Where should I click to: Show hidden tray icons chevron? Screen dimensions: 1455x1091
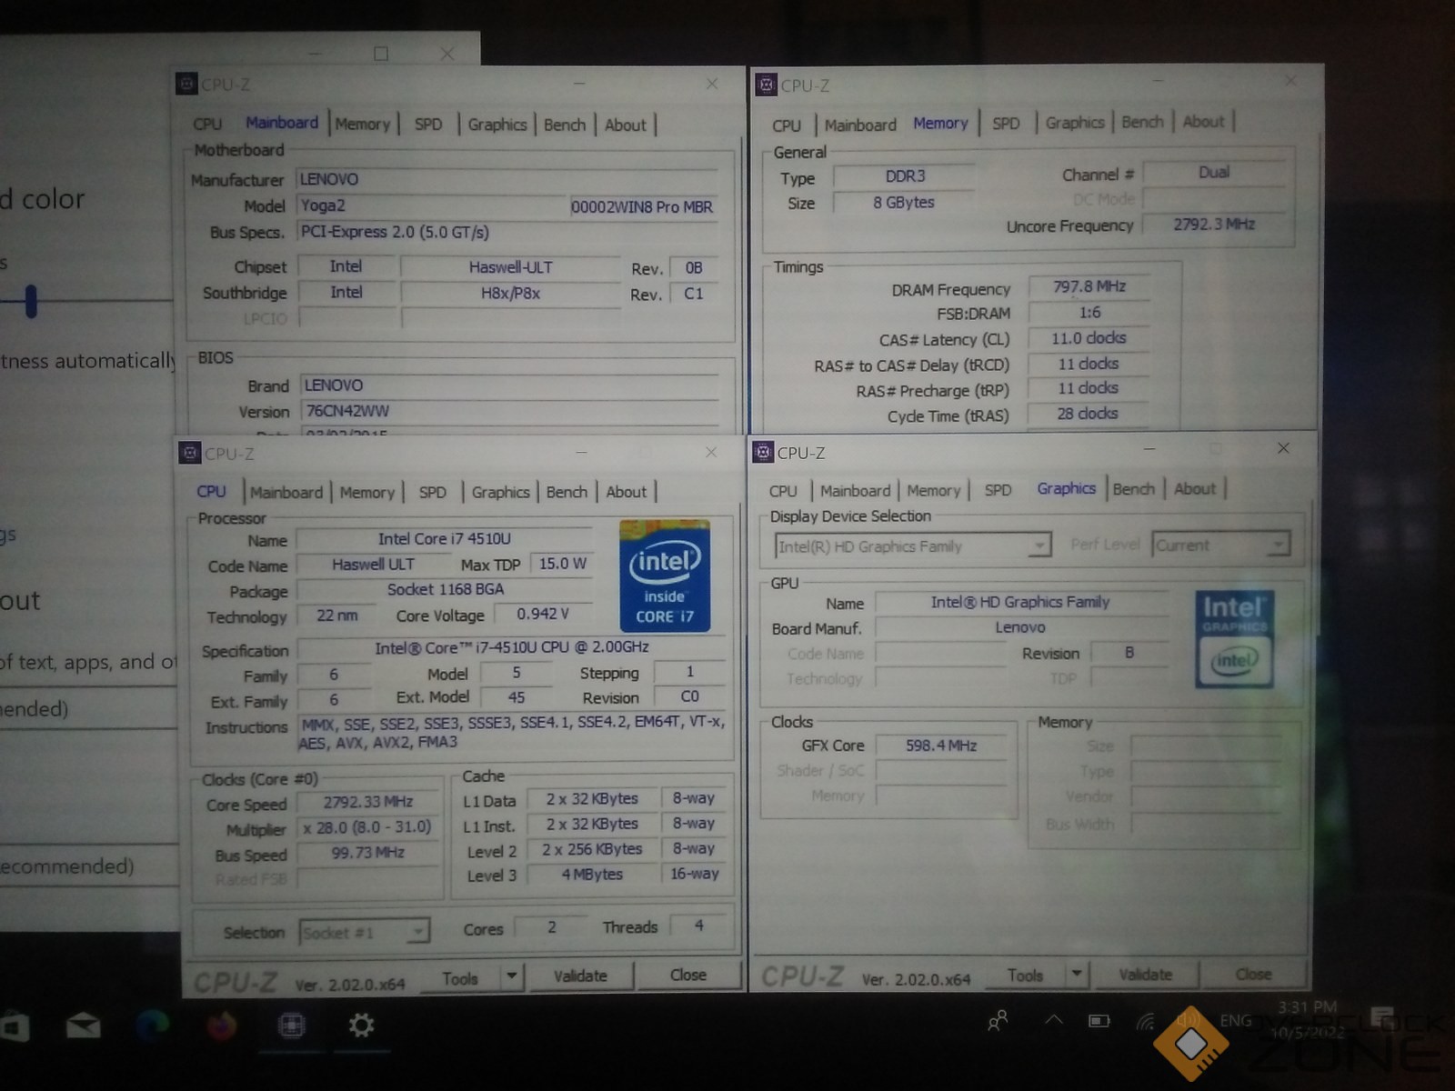(x=1053, y=1020)
